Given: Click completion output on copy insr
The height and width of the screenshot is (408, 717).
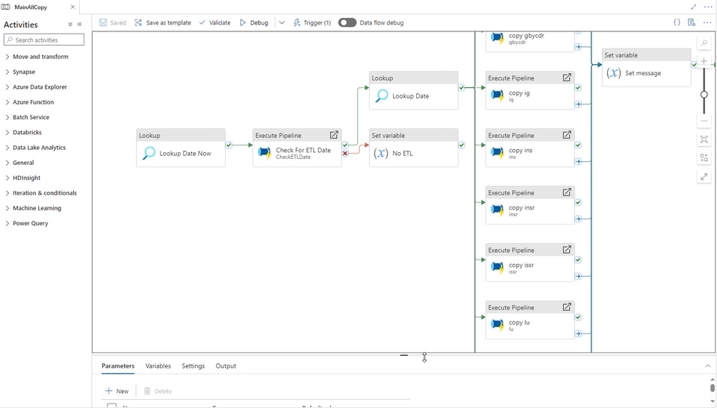Looking at the screenshot, I should pyautogui.click(x=578, y=219).
